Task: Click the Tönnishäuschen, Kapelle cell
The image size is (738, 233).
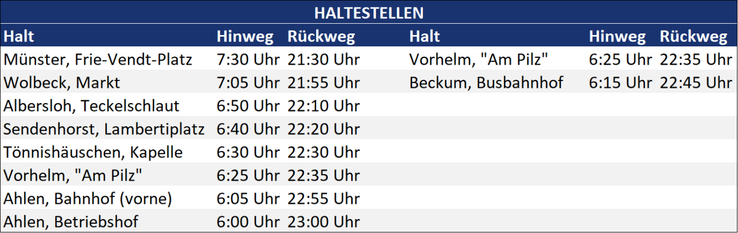Action: point(93,152)
